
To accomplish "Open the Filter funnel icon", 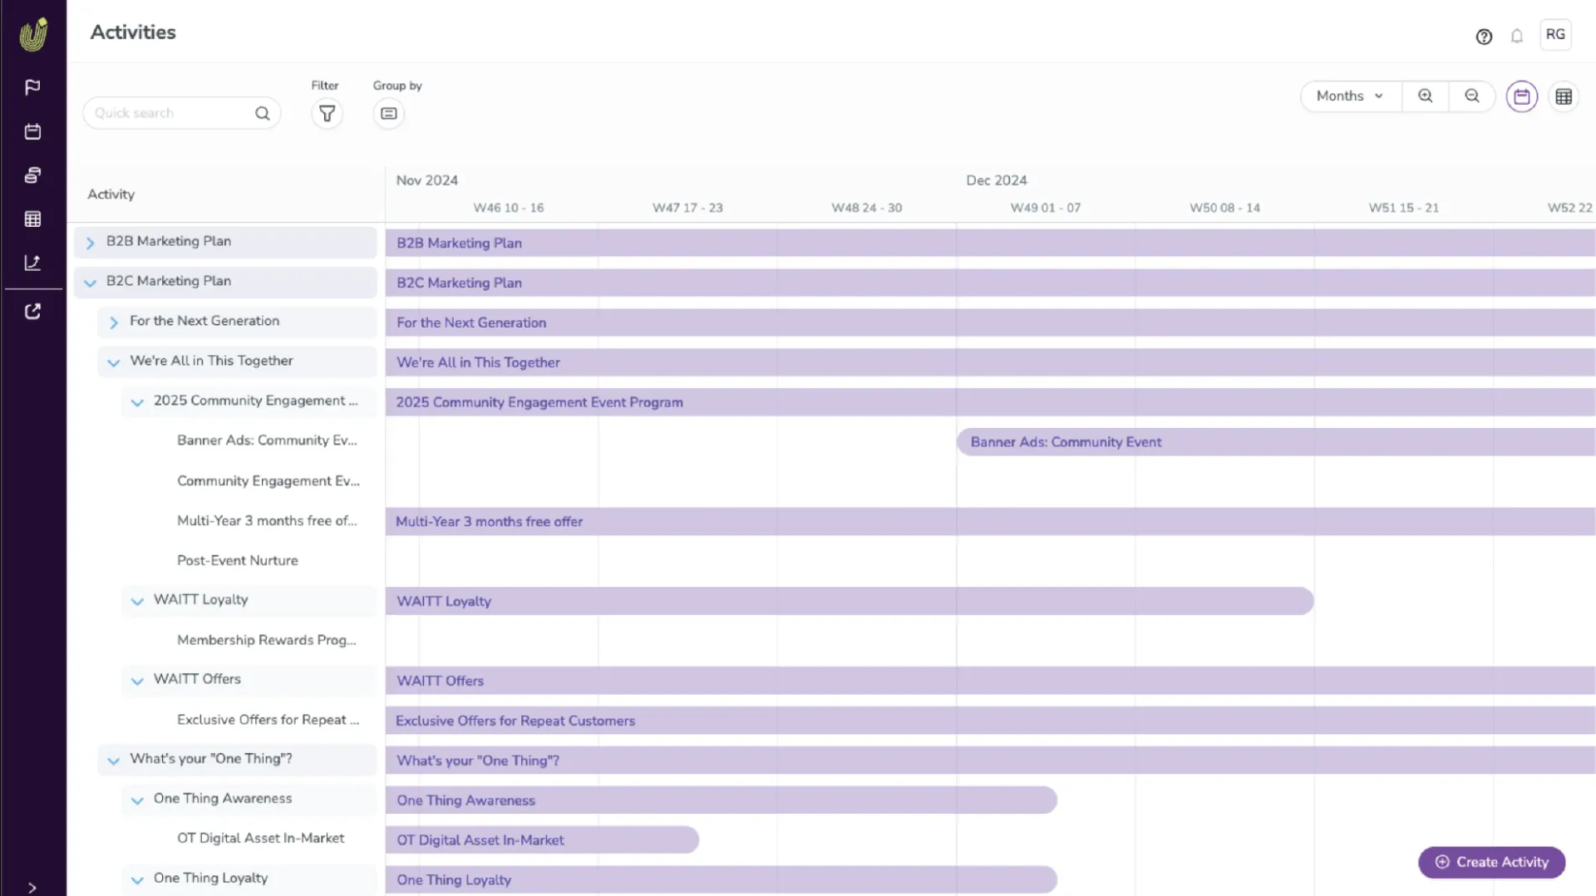I will point(327,113).
